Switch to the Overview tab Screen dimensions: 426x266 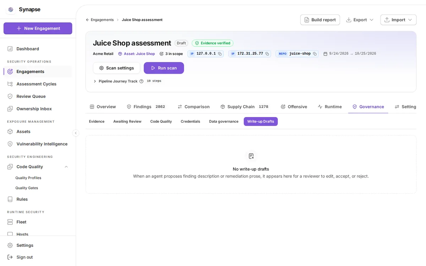click(103, 107)
